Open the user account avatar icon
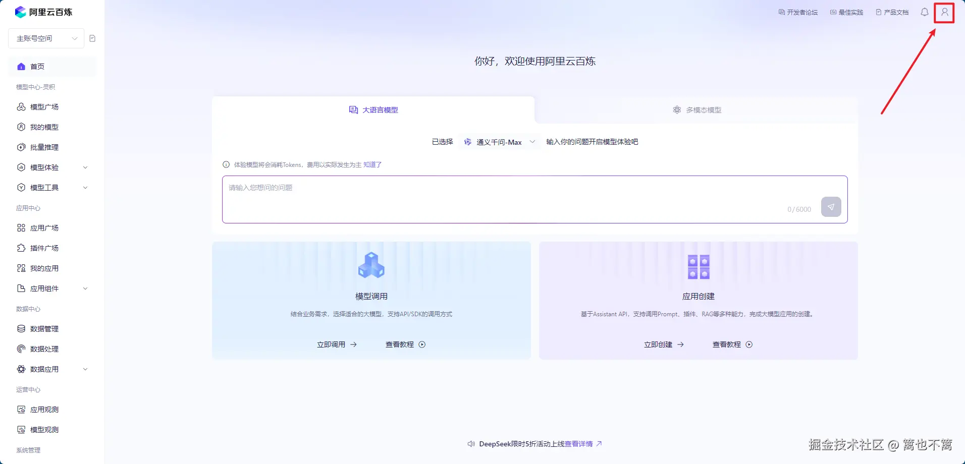 click(x=945, y=12)
